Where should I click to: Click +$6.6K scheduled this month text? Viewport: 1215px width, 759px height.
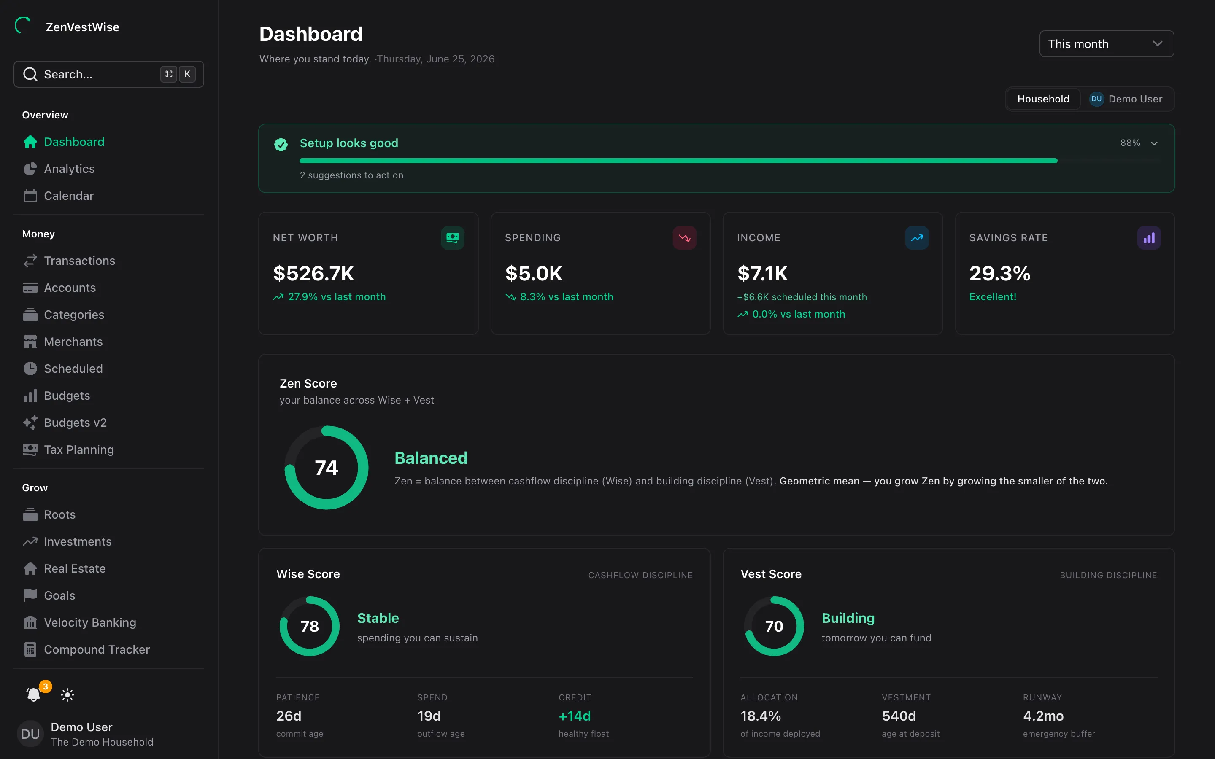(x=802, y=297)
